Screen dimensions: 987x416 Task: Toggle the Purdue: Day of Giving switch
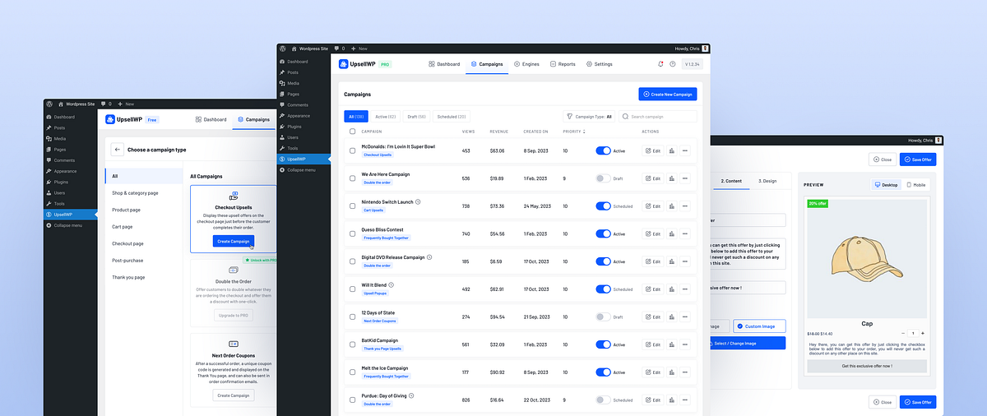tap(604, 400)
